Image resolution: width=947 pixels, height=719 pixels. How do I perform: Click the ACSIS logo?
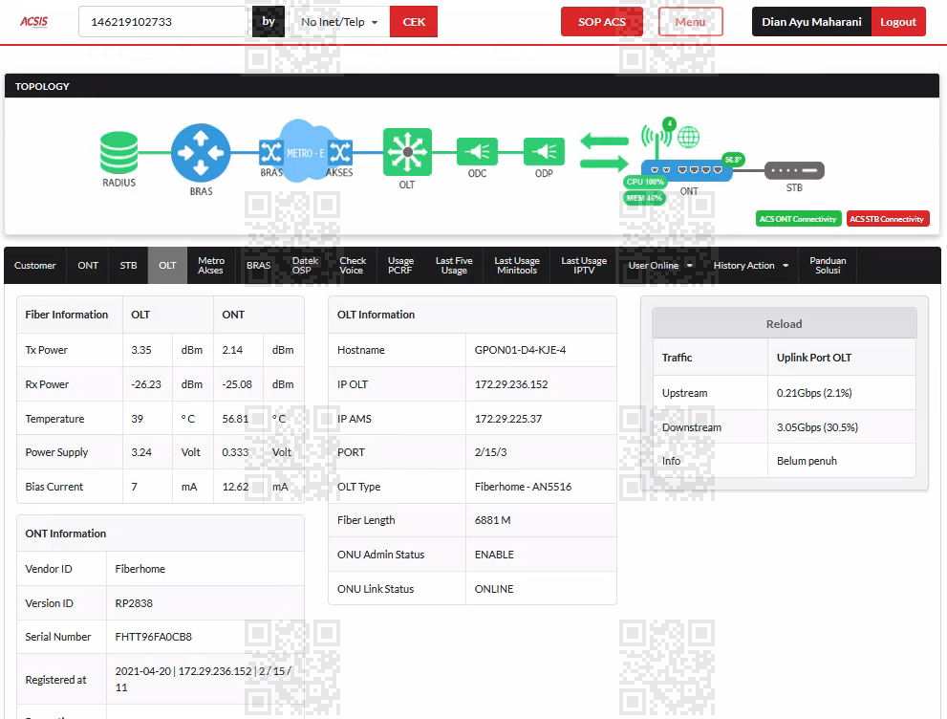point(33,22)
